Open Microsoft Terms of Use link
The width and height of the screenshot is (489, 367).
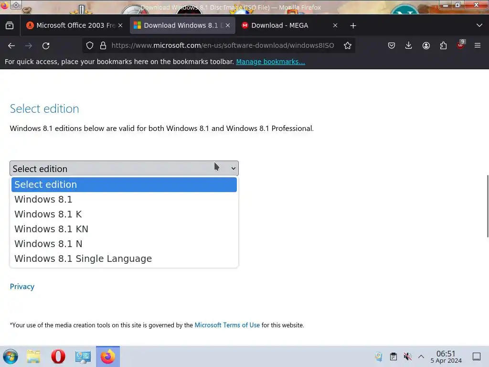pyautogui.click(x=227, y=325)
